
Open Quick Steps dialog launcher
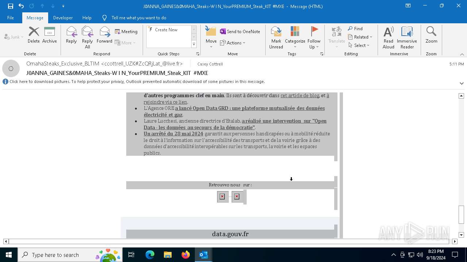click(198, 54)
